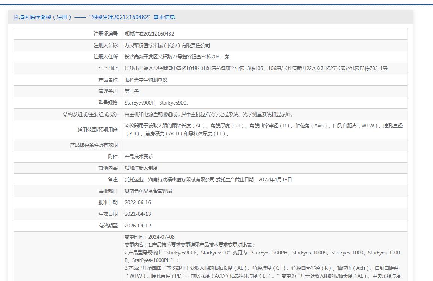433x281 pixels.
Task: Click the approval date 2022-06-16
Action: 138,202
